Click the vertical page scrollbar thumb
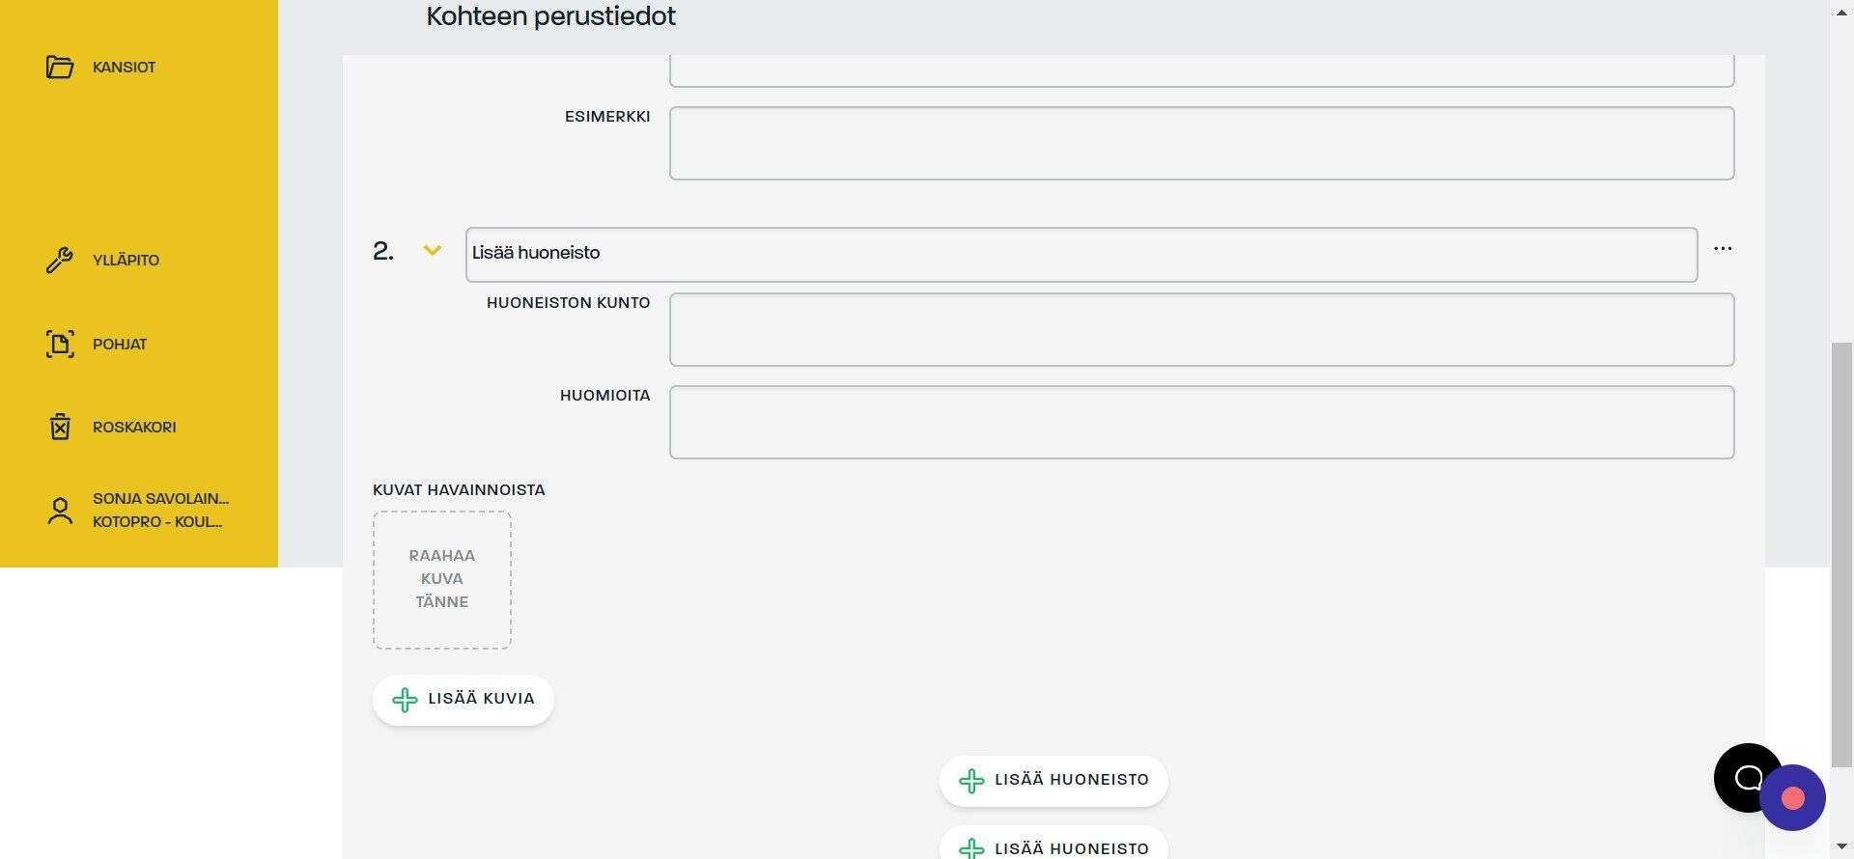The image size is (1854, 859). pos(1841,555)
